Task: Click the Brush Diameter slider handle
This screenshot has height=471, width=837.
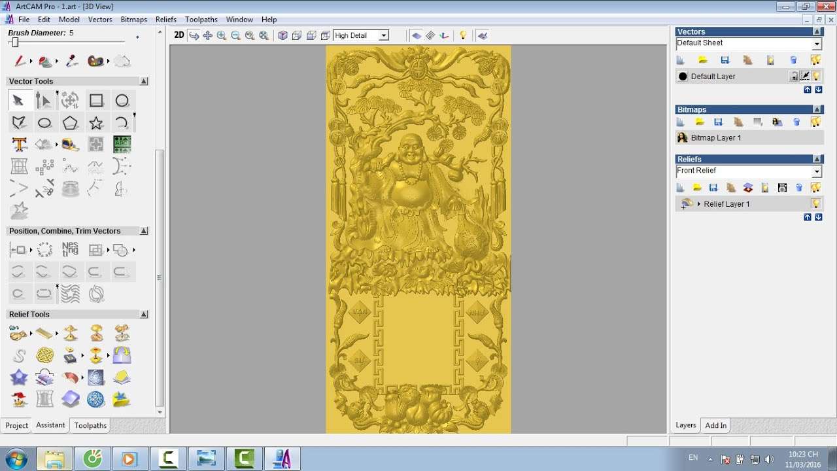Action: 15,43
